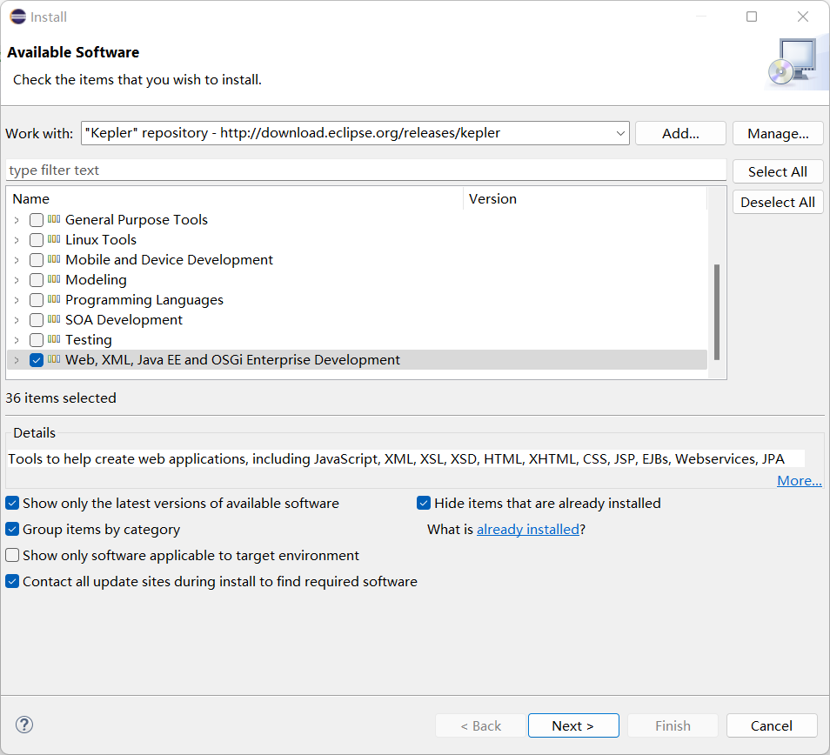The width and height of the screenshot is (830, 755).
Task: Expand Web, XML, Java EE and OSGi Enterprise Development
Action: click(x=17, y=359)
